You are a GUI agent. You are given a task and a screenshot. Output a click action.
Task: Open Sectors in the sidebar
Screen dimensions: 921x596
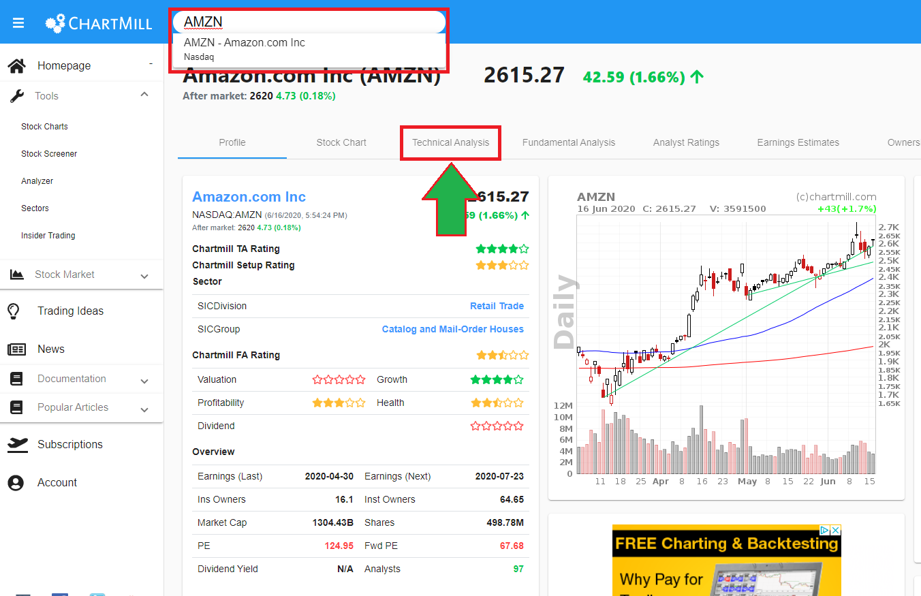pyautogui.click(x=35, y=208)
